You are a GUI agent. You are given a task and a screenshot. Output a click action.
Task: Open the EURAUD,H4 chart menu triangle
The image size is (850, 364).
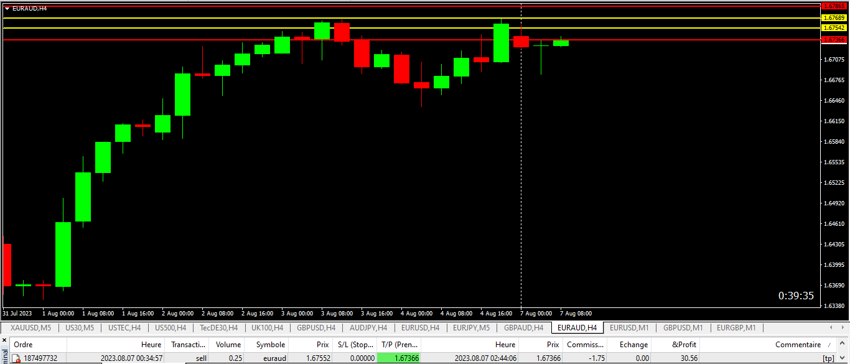point(7,8)
